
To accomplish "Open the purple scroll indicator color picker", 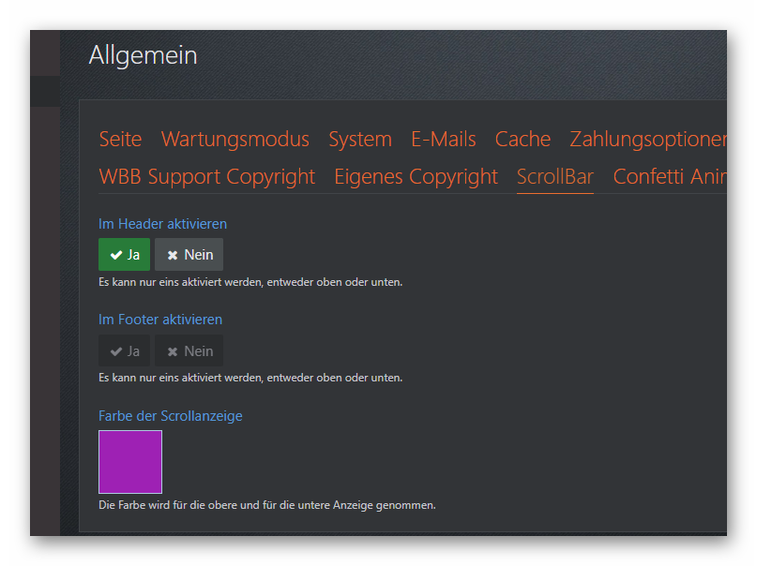I will (130, 462).
